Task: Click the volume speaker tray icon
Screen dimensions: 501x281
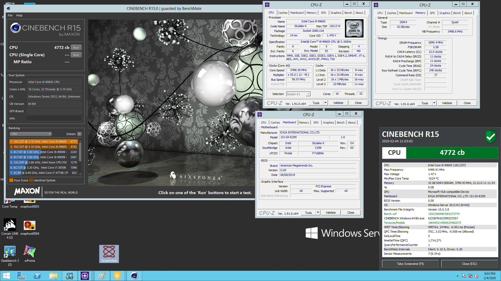Action: [x=476, y=276]
